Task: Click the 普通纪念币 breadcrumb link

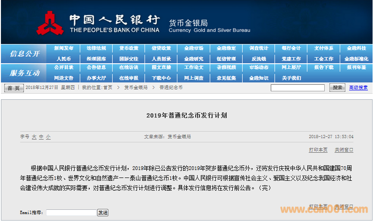Action: coord(171,88)
